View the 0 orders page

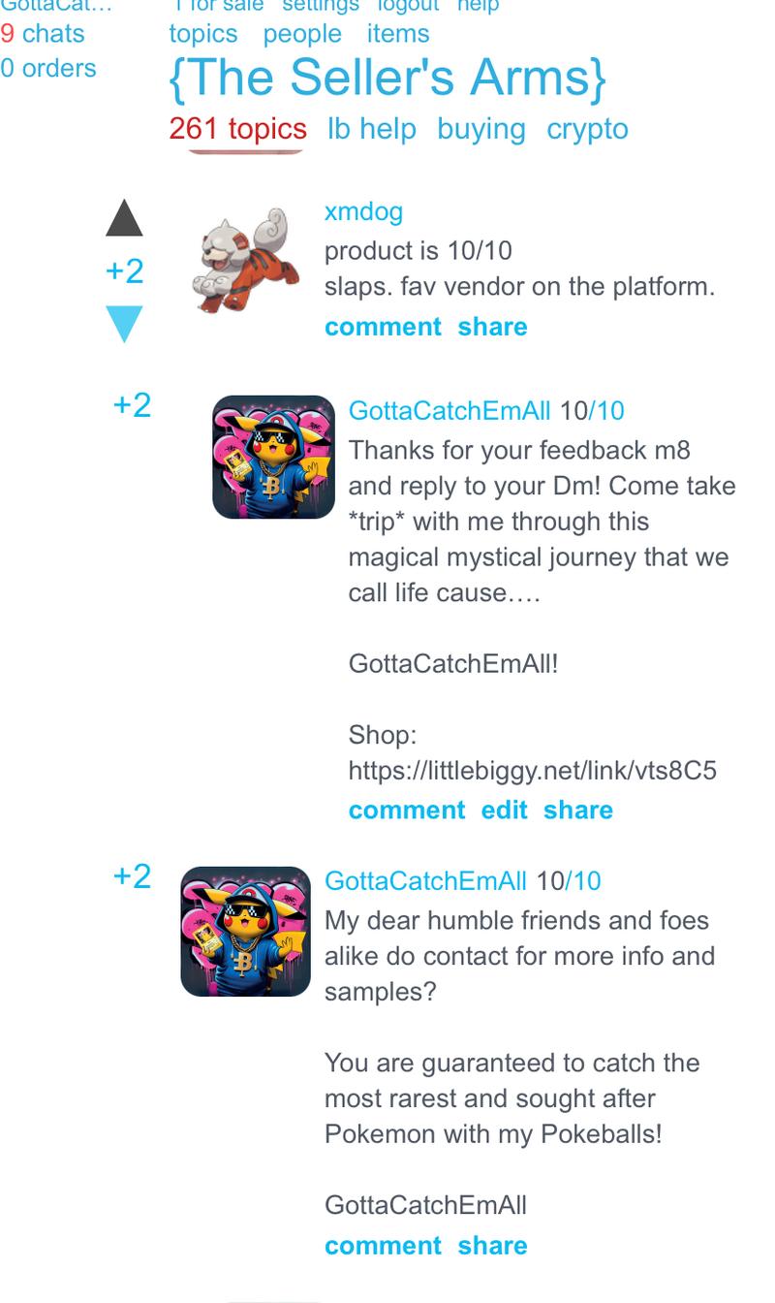tap(48, 68)
